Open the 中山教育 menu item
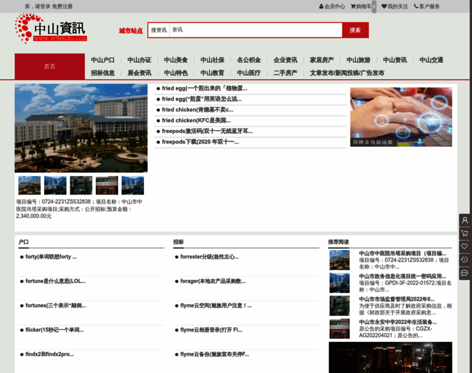Image resolution: width=472 pixels, height=373 pixels. pos(212,73)
